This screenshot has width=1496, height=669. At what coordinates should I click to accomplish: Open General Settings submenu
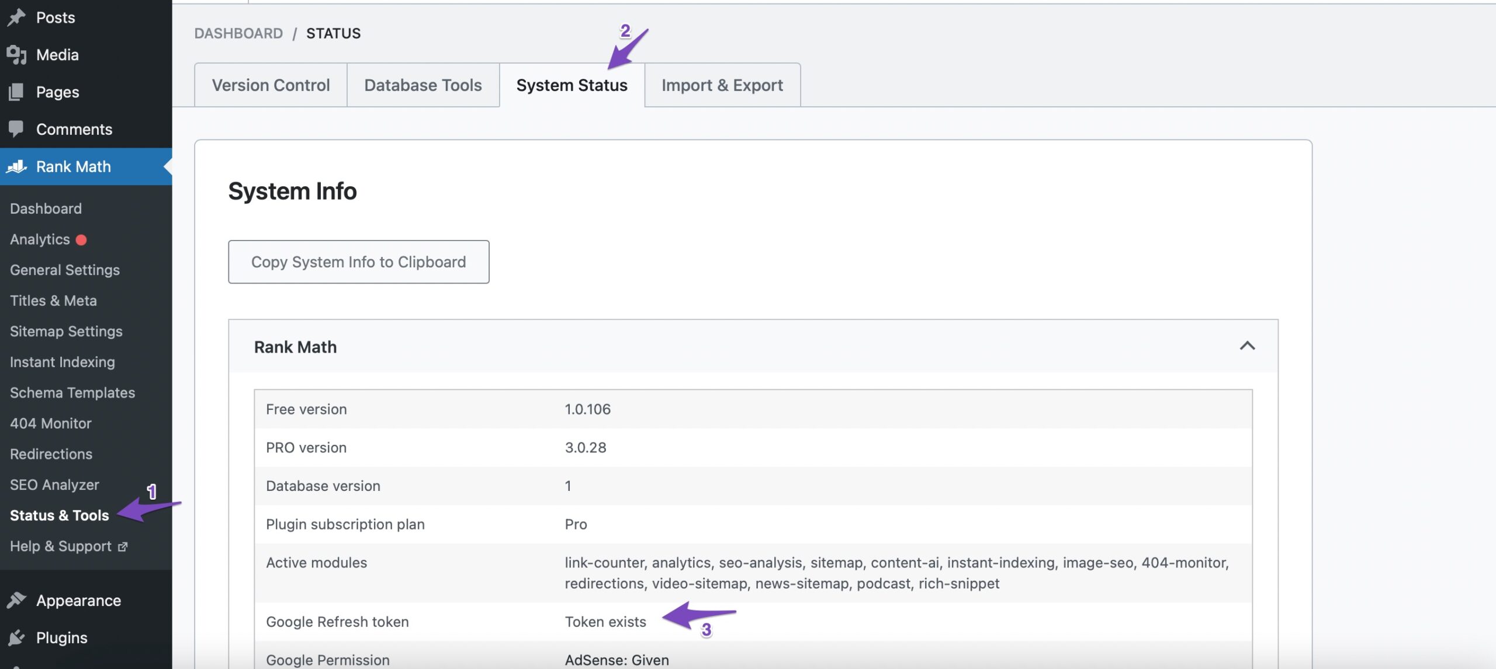click(65, 270)
